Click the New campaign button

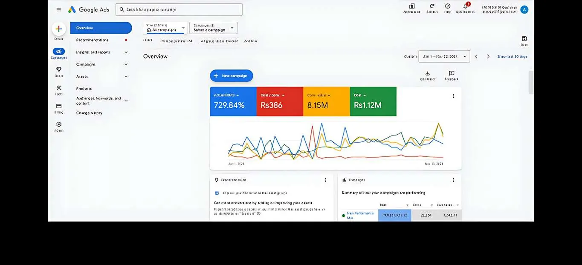pyautogui.click(x=232, y=76)
